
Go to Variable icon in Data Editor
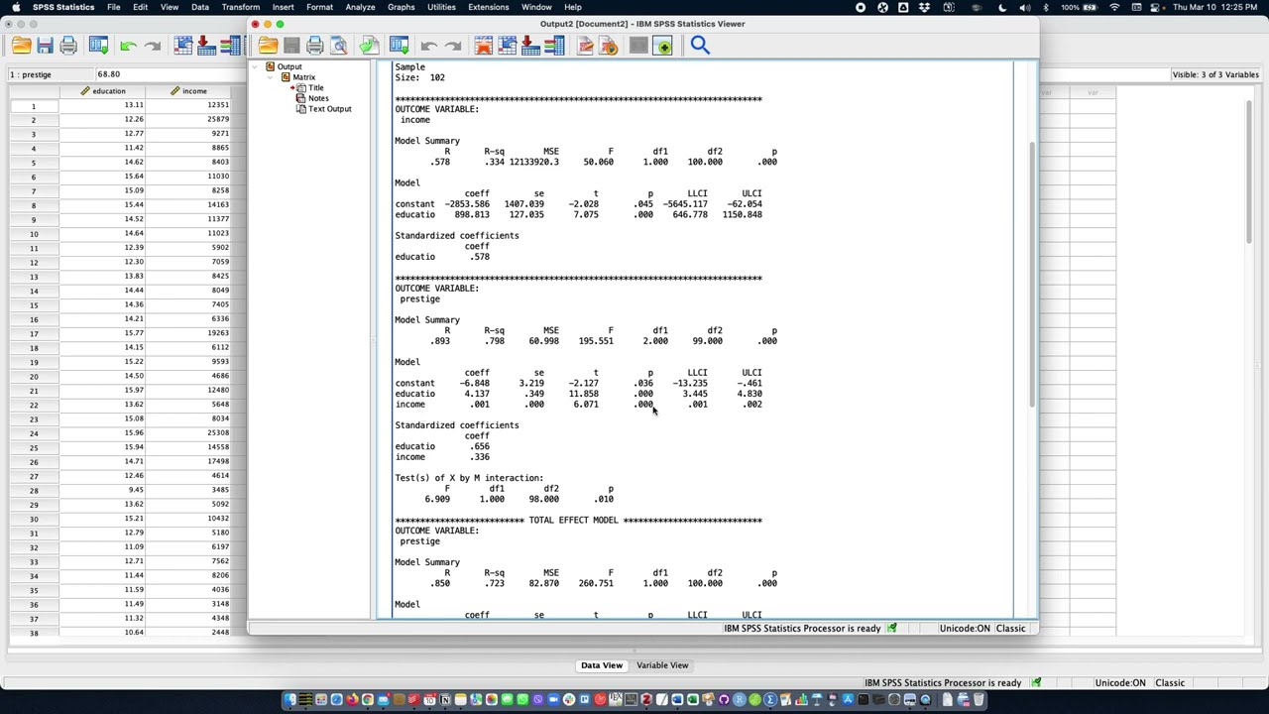[x=206, y=46]
